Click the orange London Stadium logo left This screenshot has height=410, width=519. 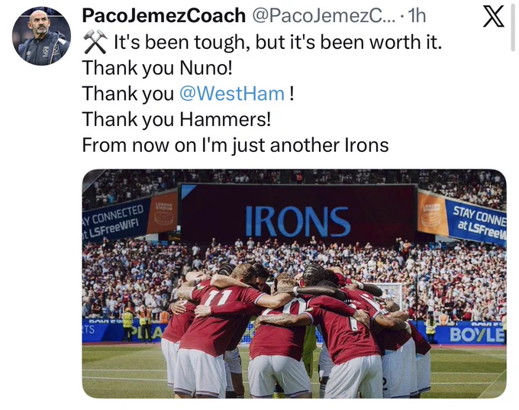pyautogui.click(x=163, y=212)
